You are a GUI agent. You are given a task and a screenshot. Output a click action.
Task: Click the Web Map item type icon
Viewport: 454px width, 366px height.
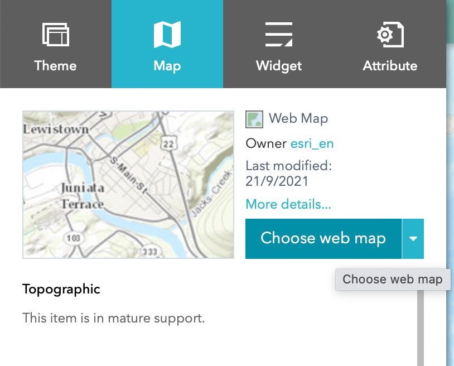(x=254, y=119)
